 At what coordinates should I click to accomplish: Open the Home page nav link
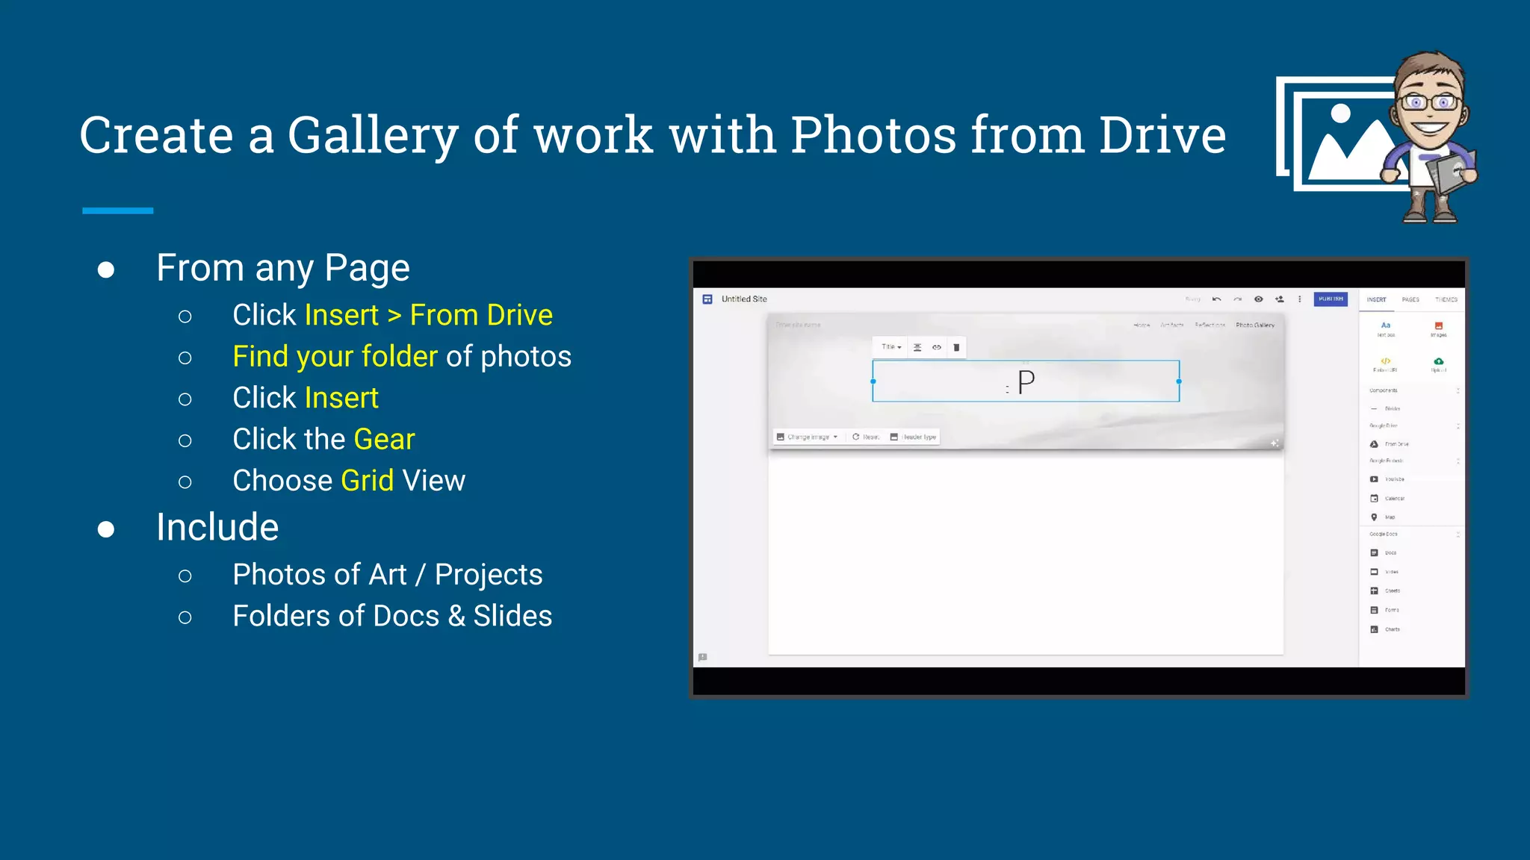(1142, 325)
